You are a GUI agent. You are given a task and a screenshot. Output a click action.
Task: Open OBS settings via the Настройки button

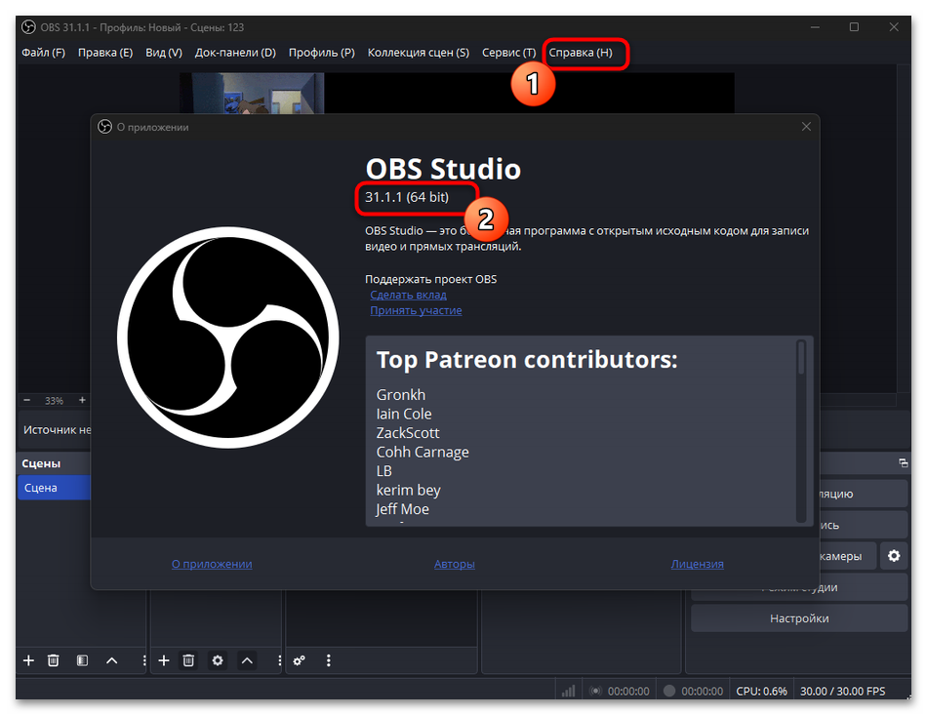coord(798,617)
